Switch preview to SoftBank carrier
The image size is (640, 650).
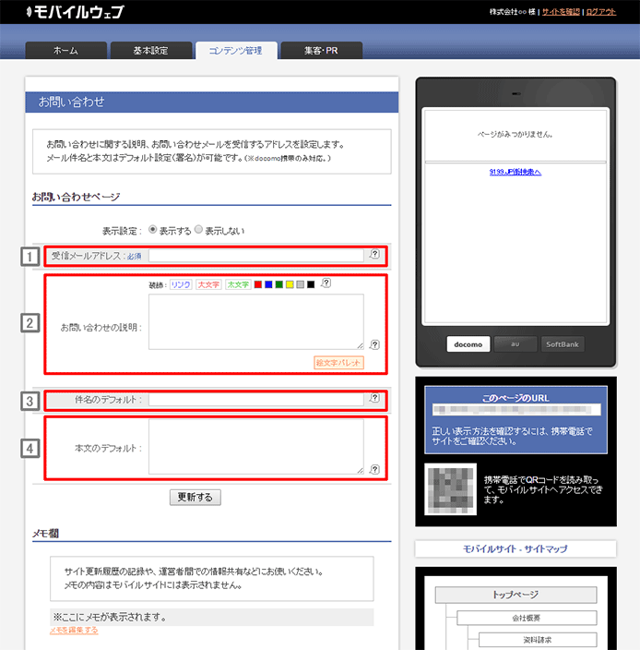click(562, 343)
